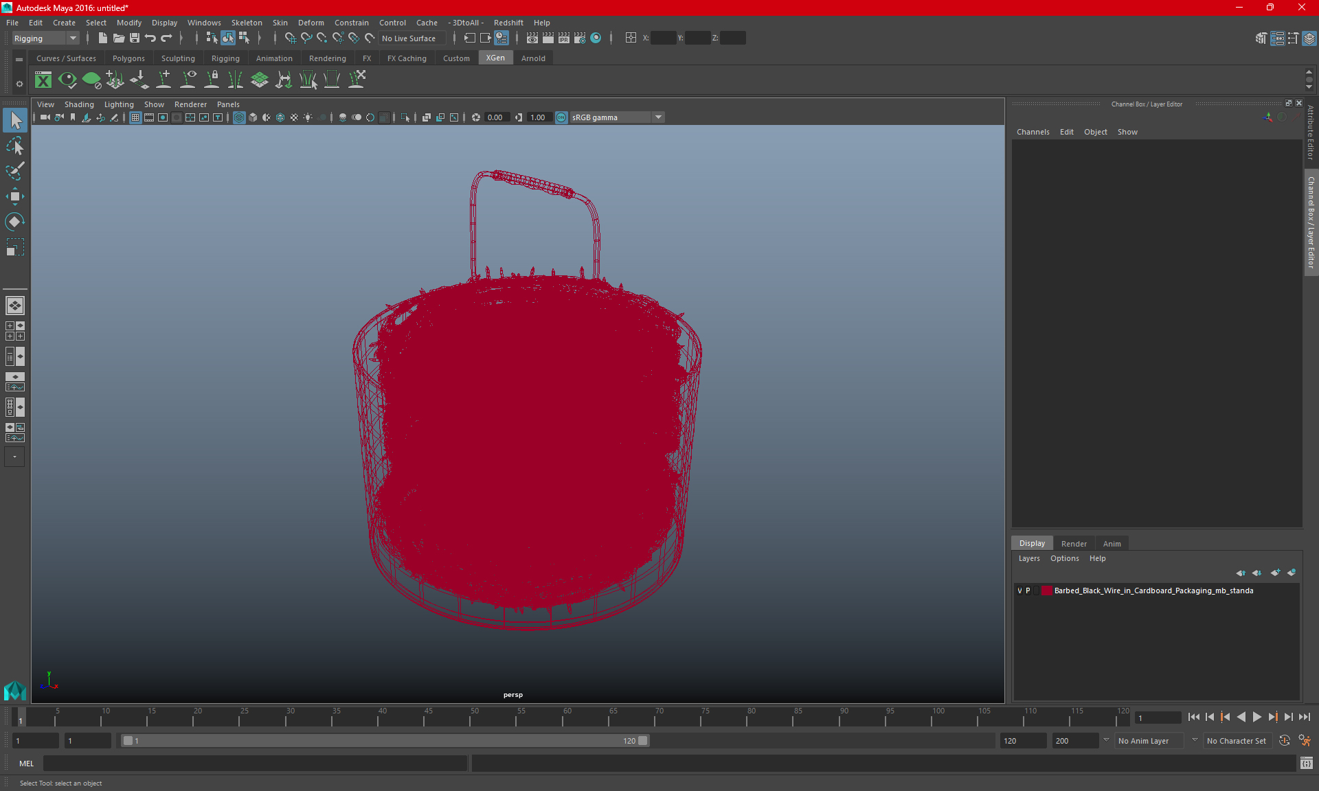
Task: Toggle the layer playback P box
Action: pyautogui.click(x=1028, y=591)
